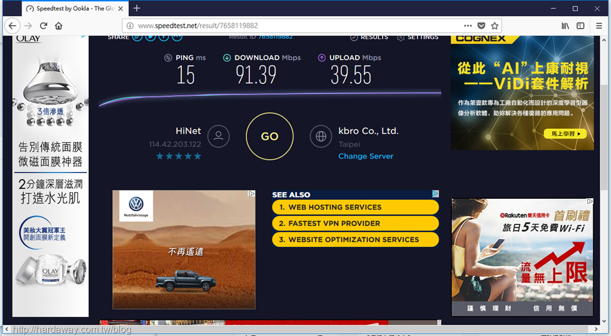This screenshot has height=336, width=611.
Task: Click the ping value 15
Action: point(186,75)
